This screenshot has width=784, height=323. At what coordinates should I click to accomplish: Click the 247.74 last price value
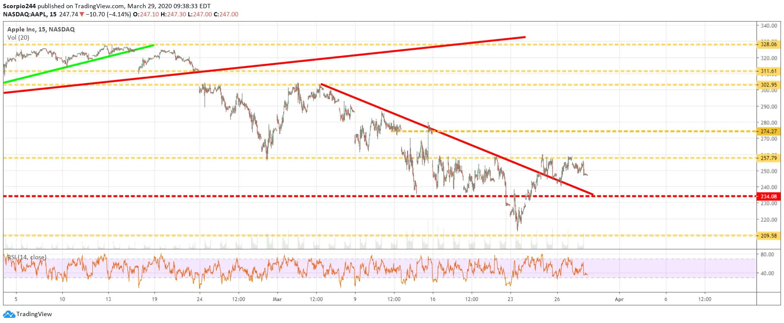coord(69,14)
